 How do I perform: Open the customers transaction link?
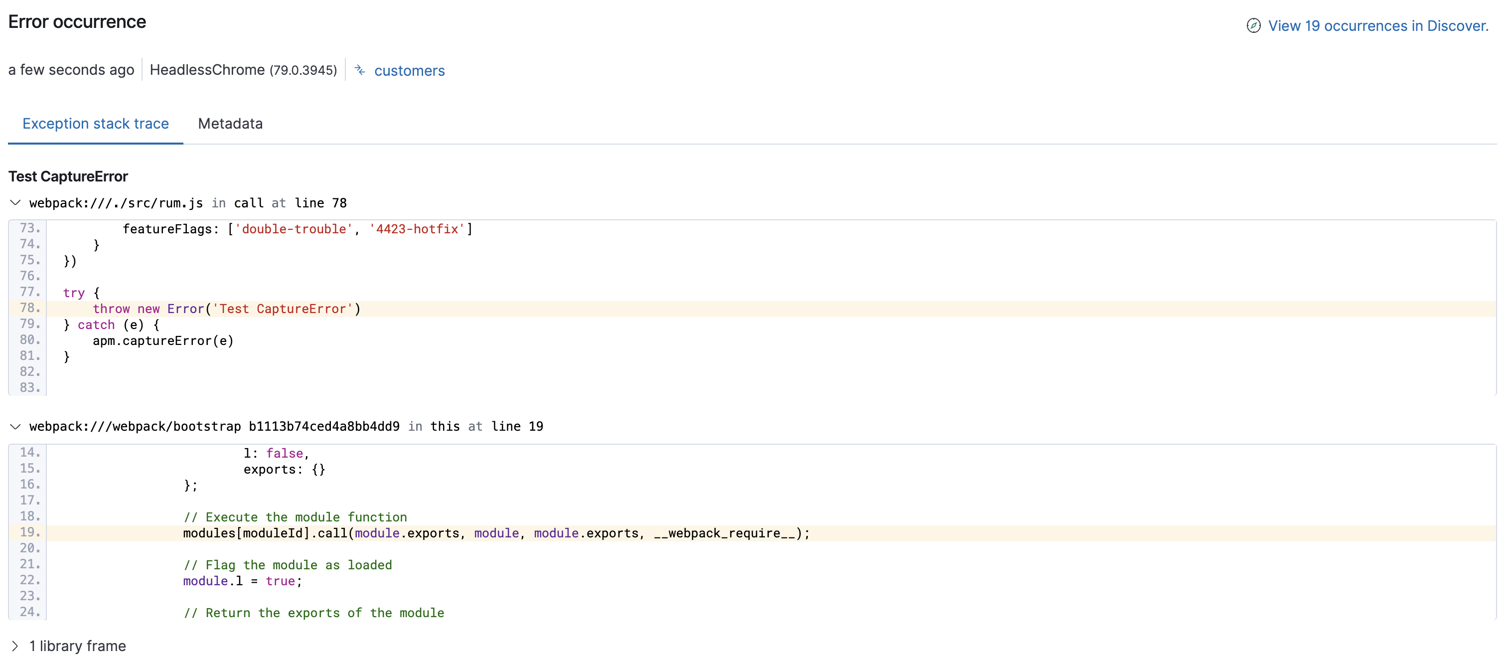pos(410,70)
